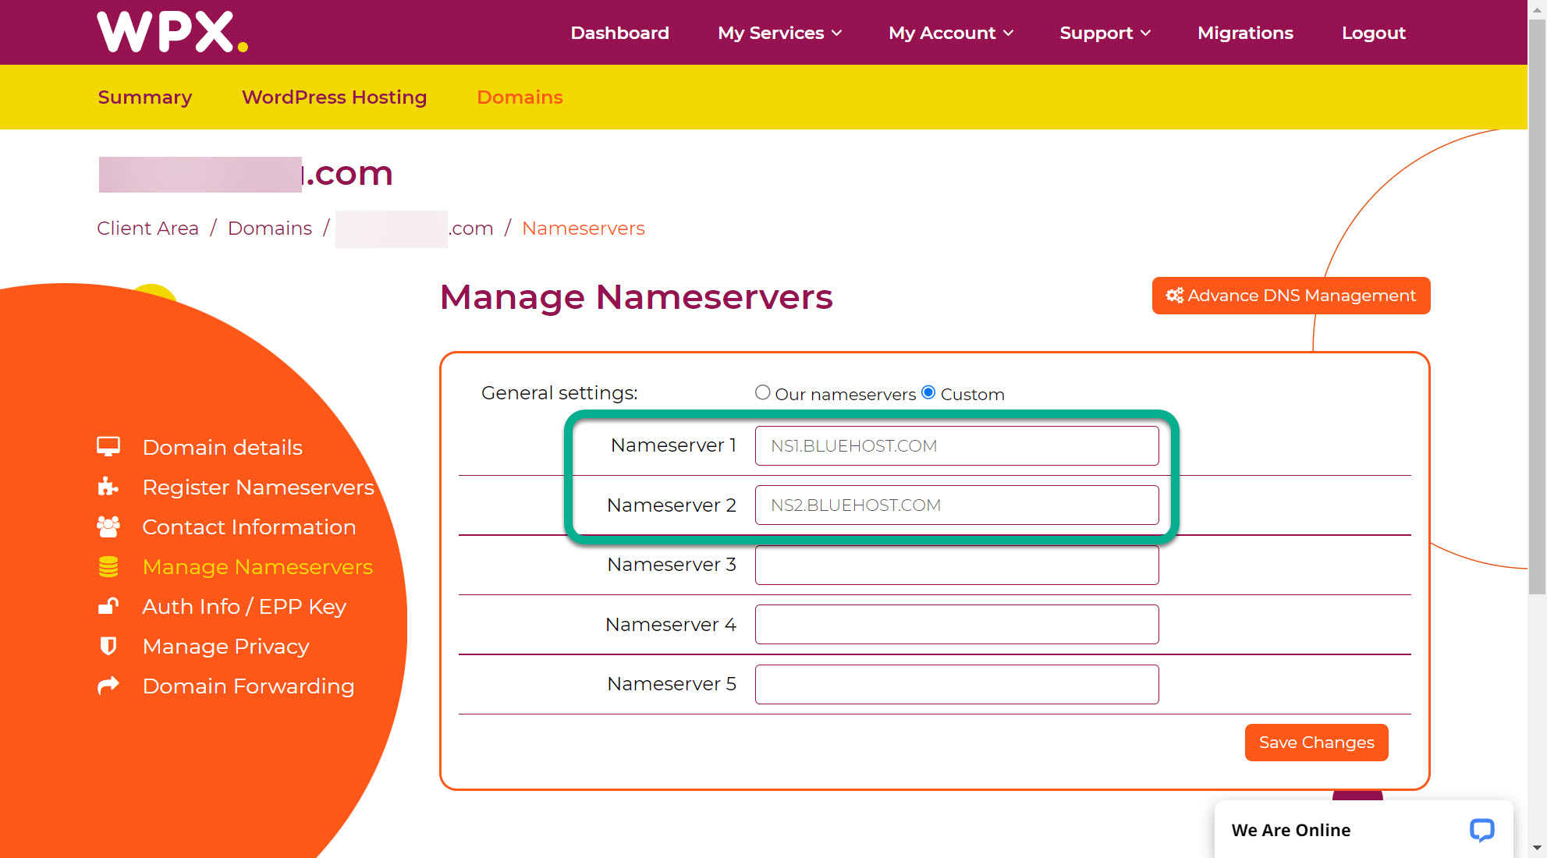Click the WPX logo
Image resolution: width=1547 pixels, height=858 pixels.
coord(172,32)
